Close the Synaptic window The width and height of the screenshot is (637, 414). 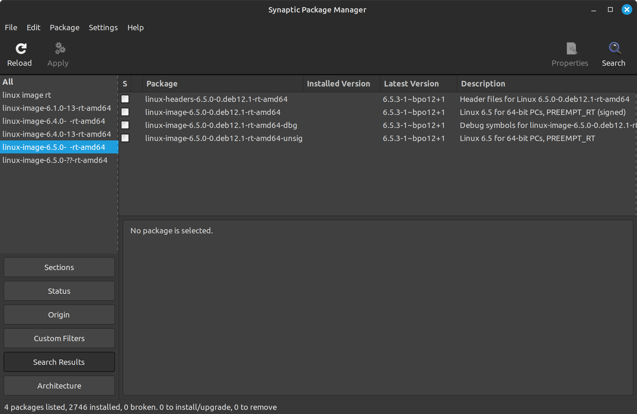click(627, 10)
